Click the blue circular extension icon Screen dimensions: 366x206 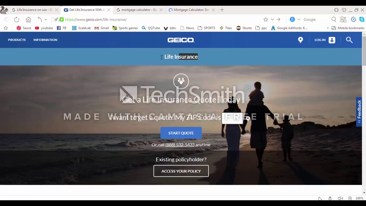pyautogui.click(x=353, y=19)
